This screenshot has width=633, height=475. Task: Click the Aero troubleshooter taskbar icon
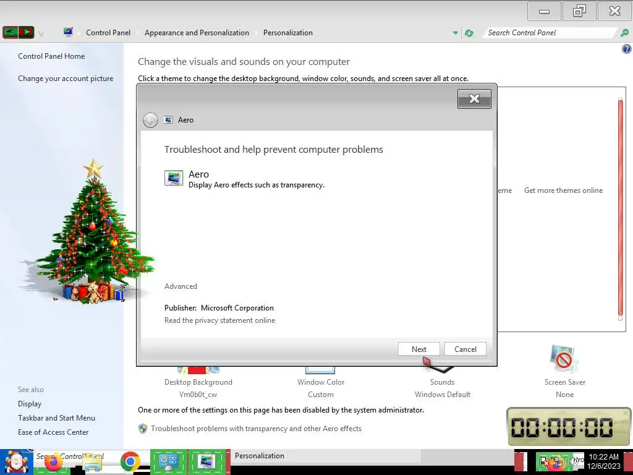[x=208, y=462]
